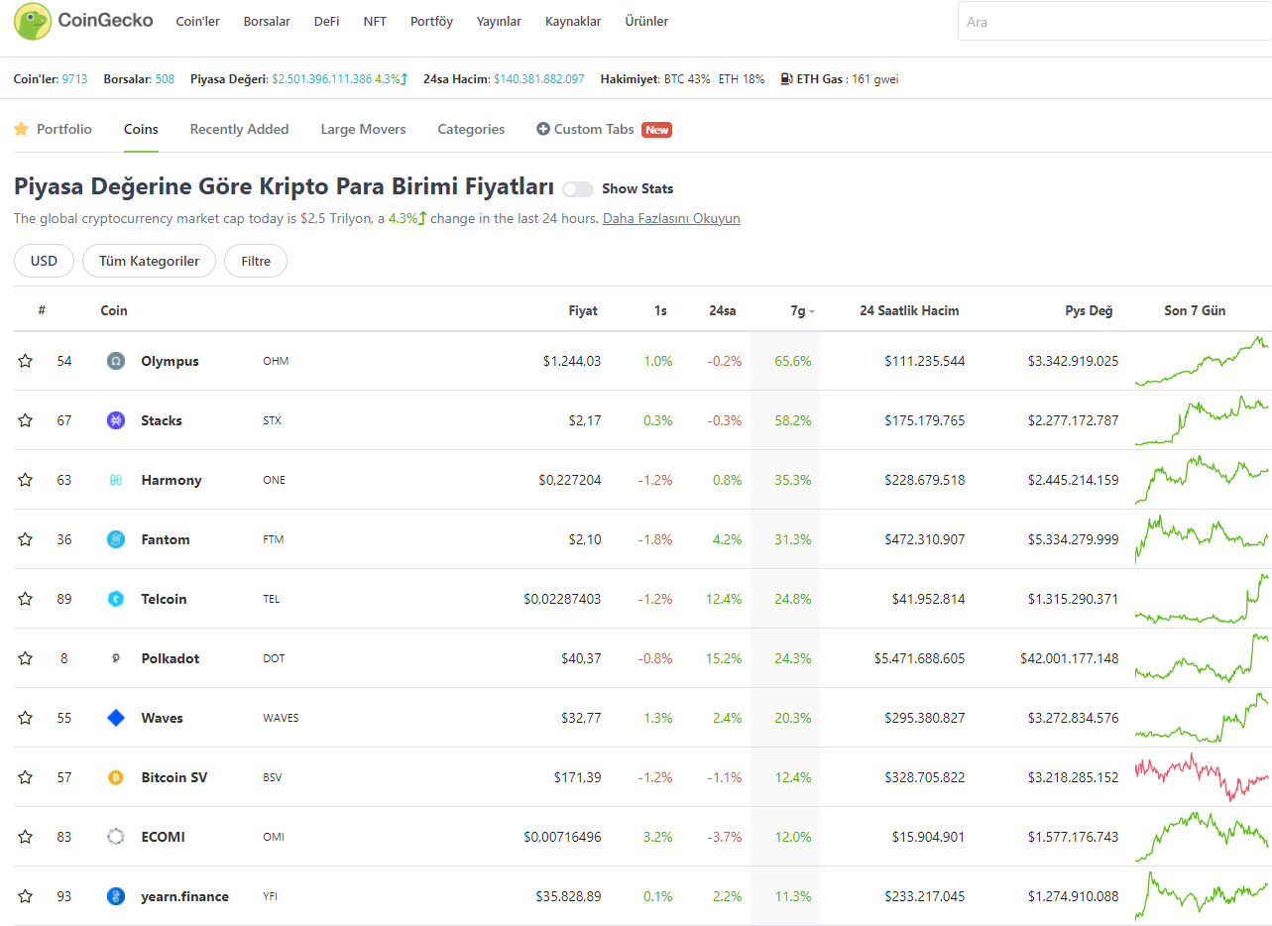
Task: Click the plus icon beside Custom Tabs
Action: tap(542, 129)
